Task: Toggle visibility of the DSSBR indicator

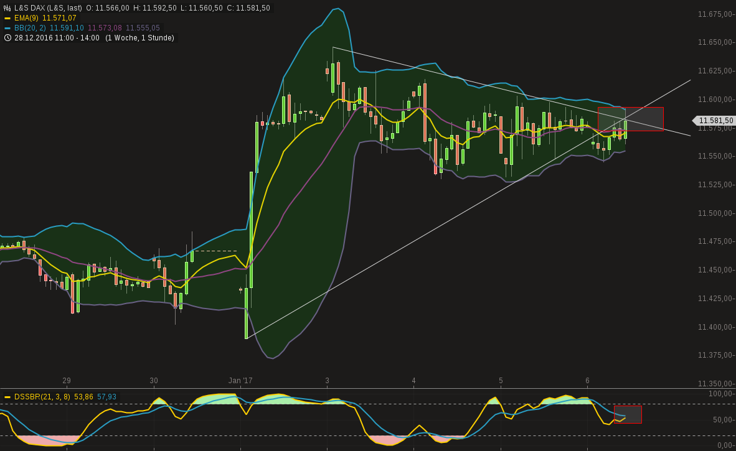Action: click(42, 397)
